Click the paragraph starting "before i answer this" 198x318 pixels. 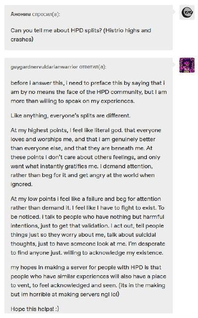(x=89, y=92)
